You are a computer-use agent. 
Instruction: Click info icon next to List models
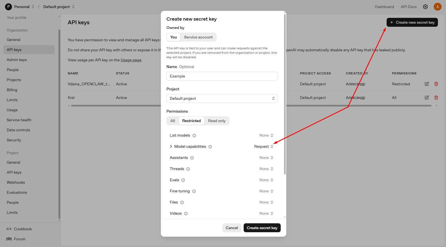click(x=194, y=135)
